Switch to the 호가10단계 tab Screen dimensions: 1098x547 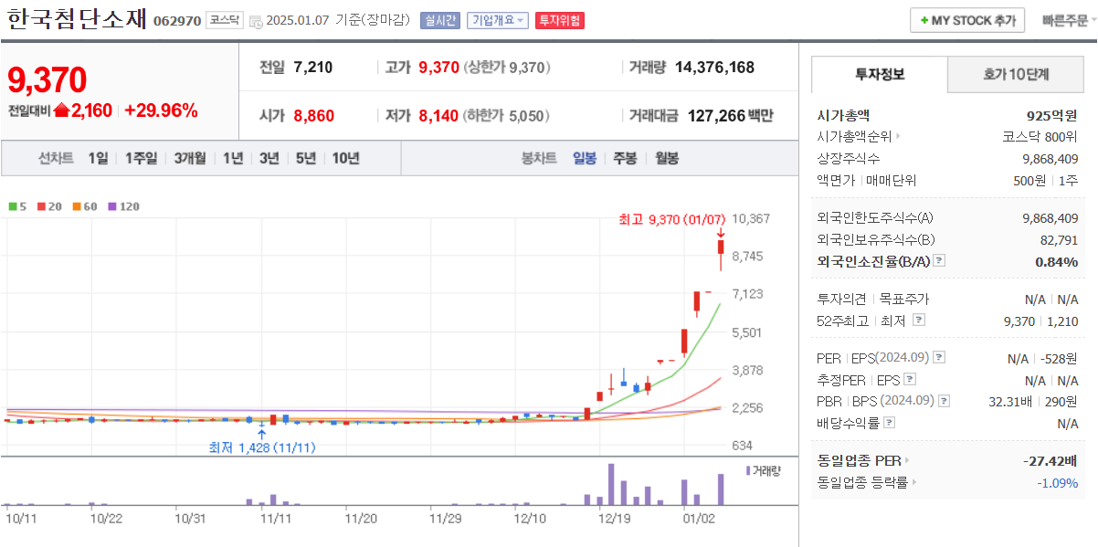(1016, 75)
